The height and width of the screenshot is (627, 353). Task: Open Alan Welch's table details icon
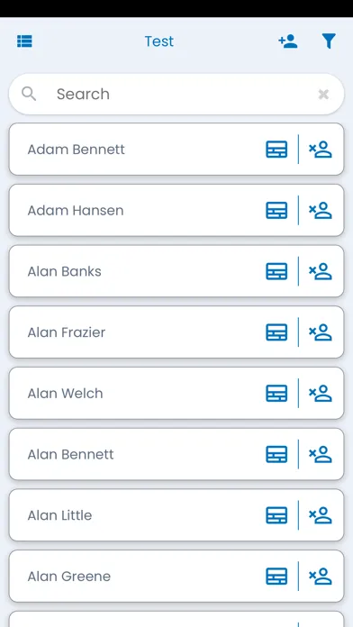pos(276,393)
